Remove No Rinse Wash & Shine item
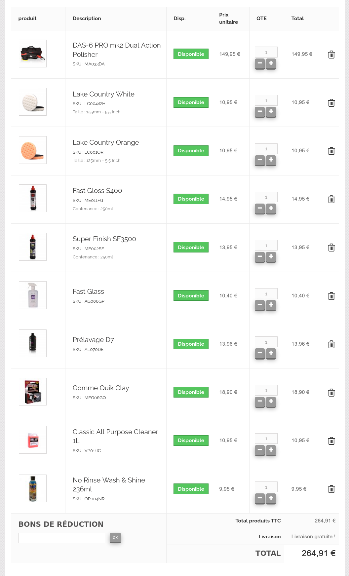Image resolution: width=349 pixels, height=576 pixels. pos(331,489)
